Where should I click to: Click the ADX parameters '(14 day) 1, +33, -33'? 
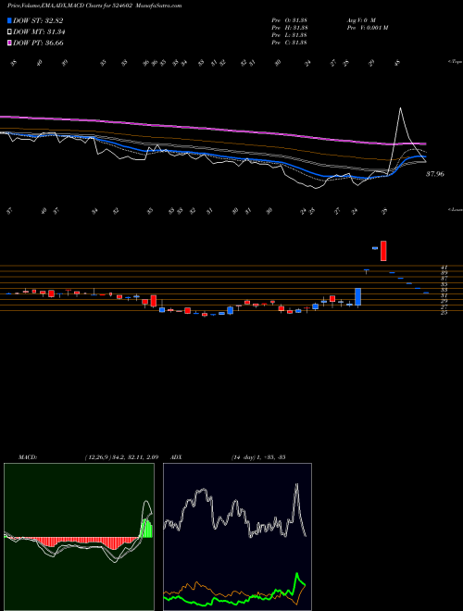(x=258, y=457)
